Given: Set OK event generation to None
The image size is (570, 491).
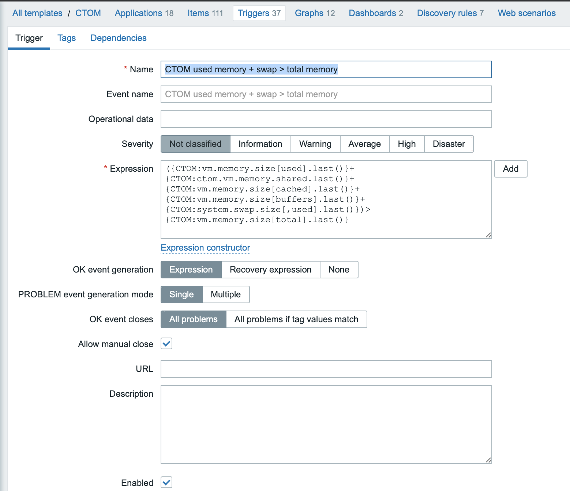Looking at the screenshot, I should [x=339, y=270].
